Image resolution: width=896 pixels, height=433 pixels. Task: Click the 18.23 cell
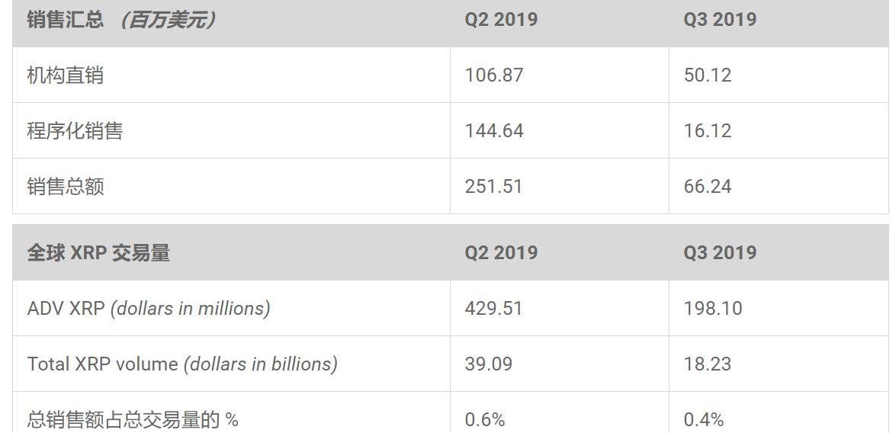click(x=708, y=364)
